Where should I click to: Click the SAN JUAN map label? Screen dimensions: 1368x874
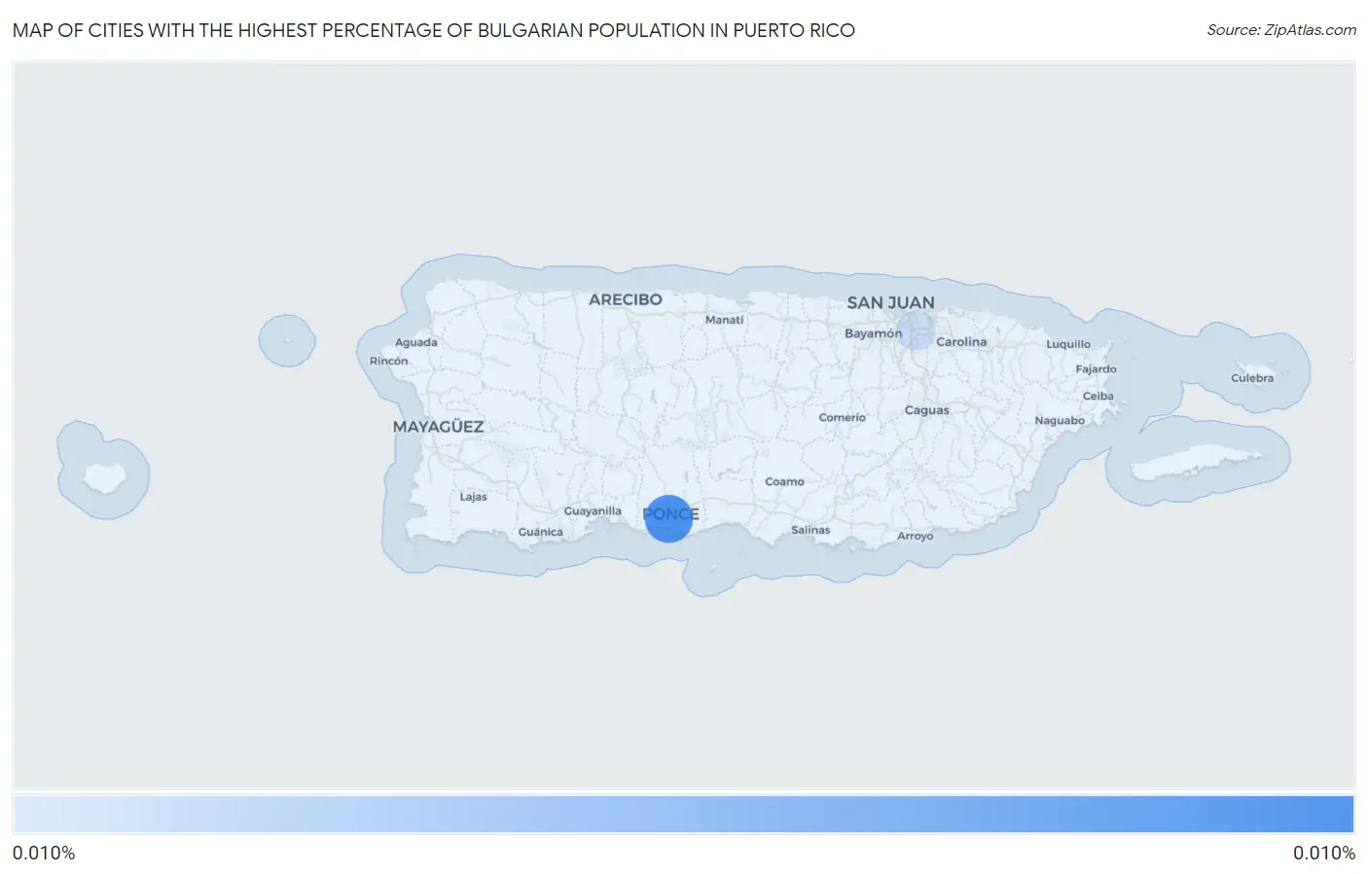click(890, 302)
